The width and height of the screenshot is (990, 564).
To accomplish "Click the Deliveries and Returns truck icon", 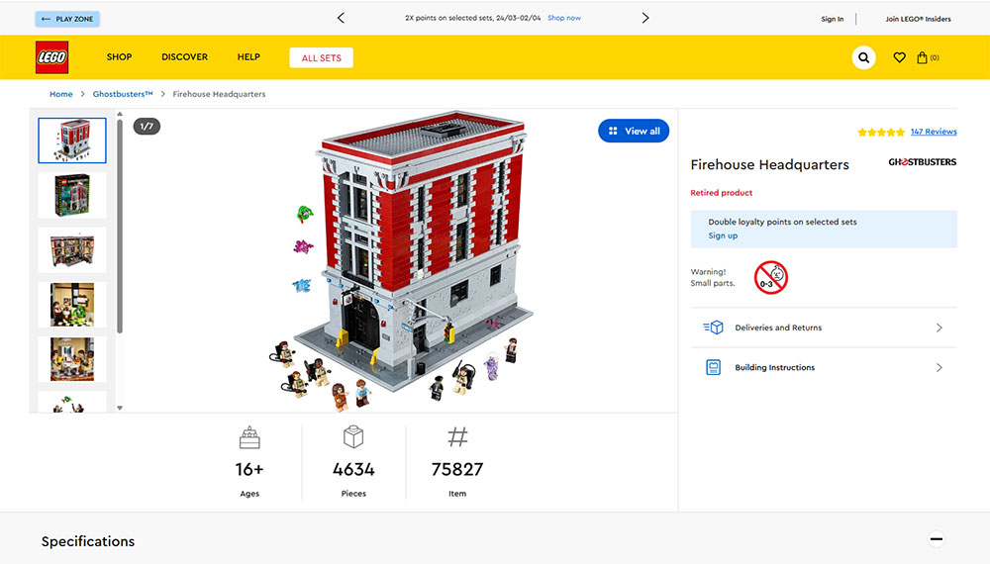I will tap(713, 328).
